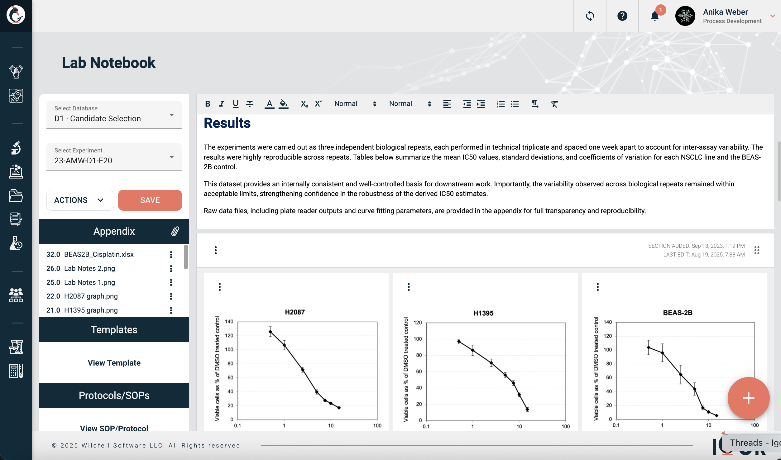Screen dimensions: 781x460
Task: Toggle strikethrough formatting
Action: point(250,104)
